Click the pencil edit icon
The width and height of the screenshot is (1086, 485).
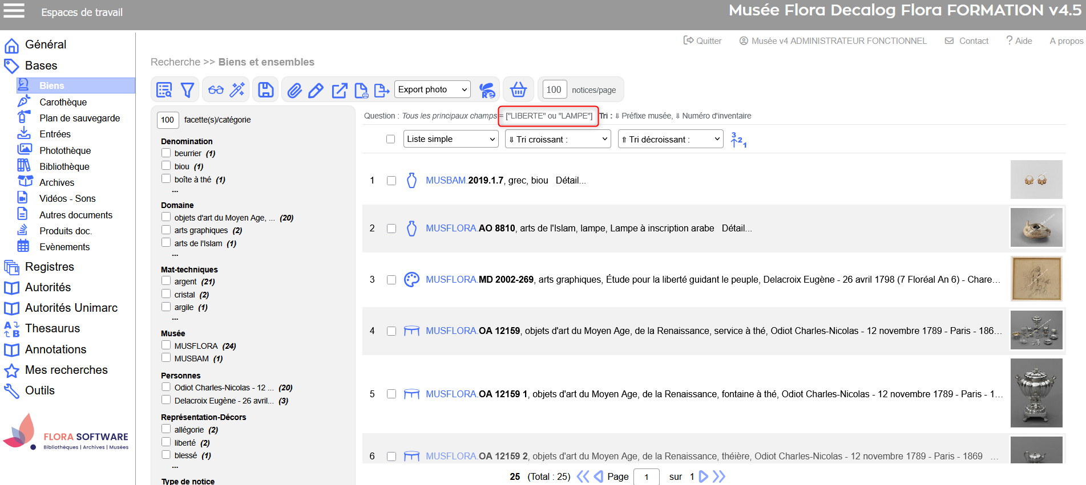(316, 90)
